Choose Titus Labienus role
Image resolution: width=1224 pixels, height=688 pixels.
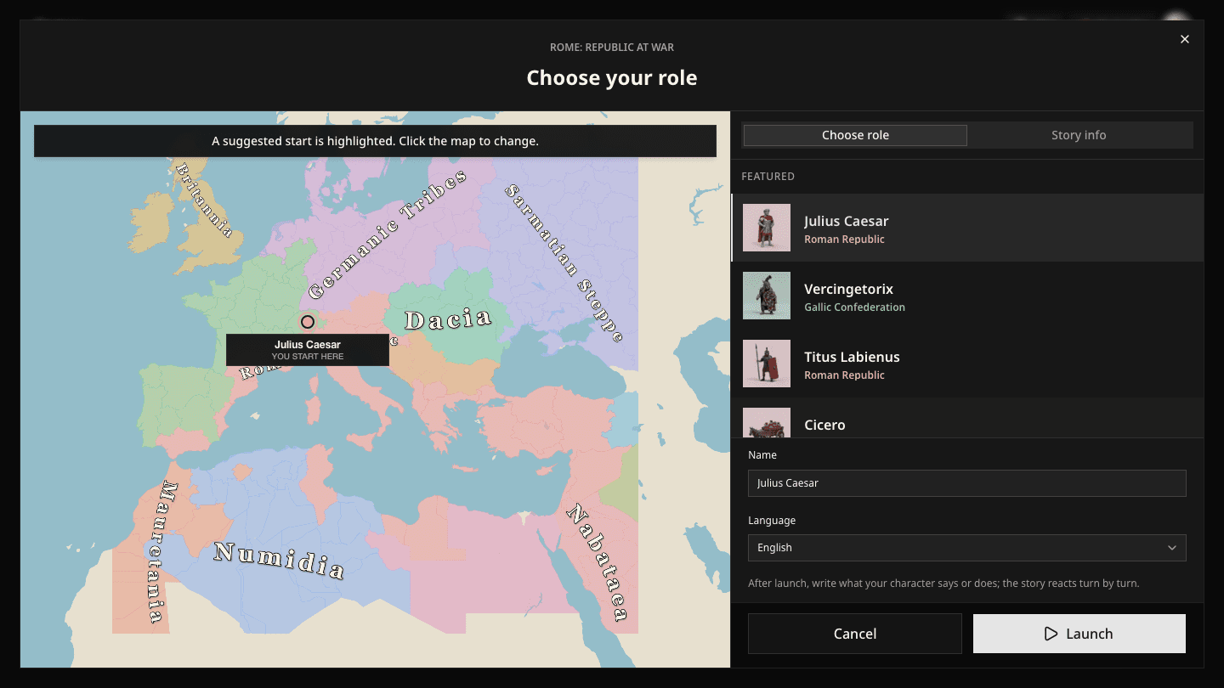click(x=967, y=364)
